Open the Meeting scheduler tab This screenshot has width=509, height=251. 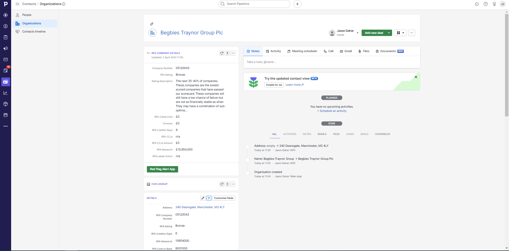(x=302, y=51)
